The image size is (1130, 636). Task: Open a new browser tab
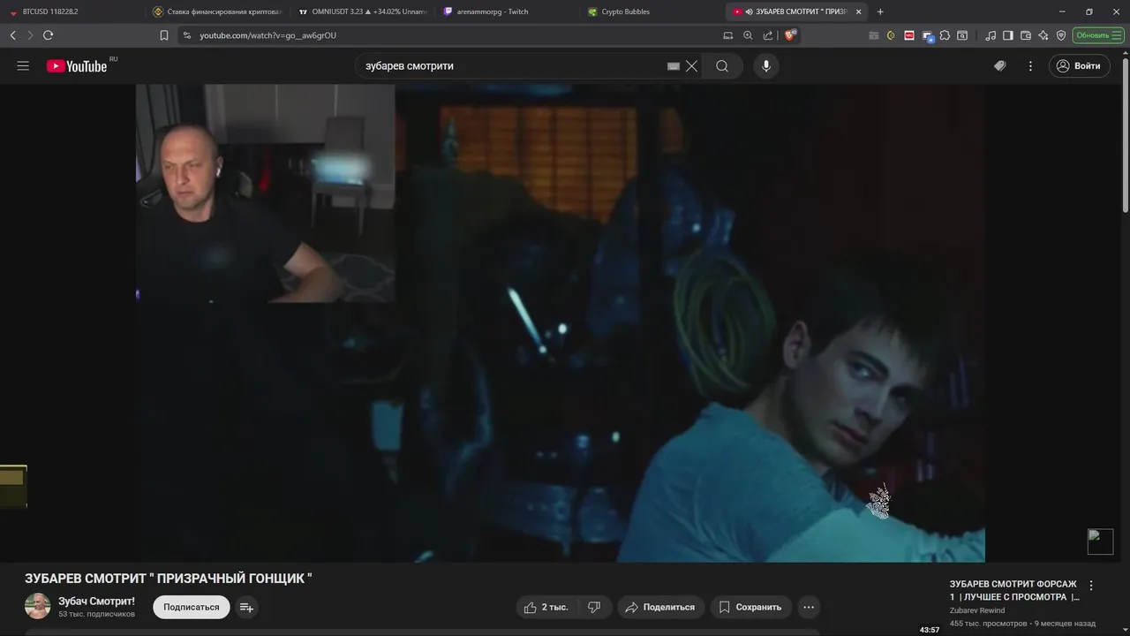pos(880,11)
